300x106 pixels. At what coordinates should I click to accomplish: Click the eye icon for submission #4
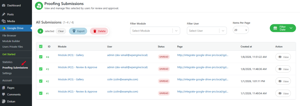280,57
